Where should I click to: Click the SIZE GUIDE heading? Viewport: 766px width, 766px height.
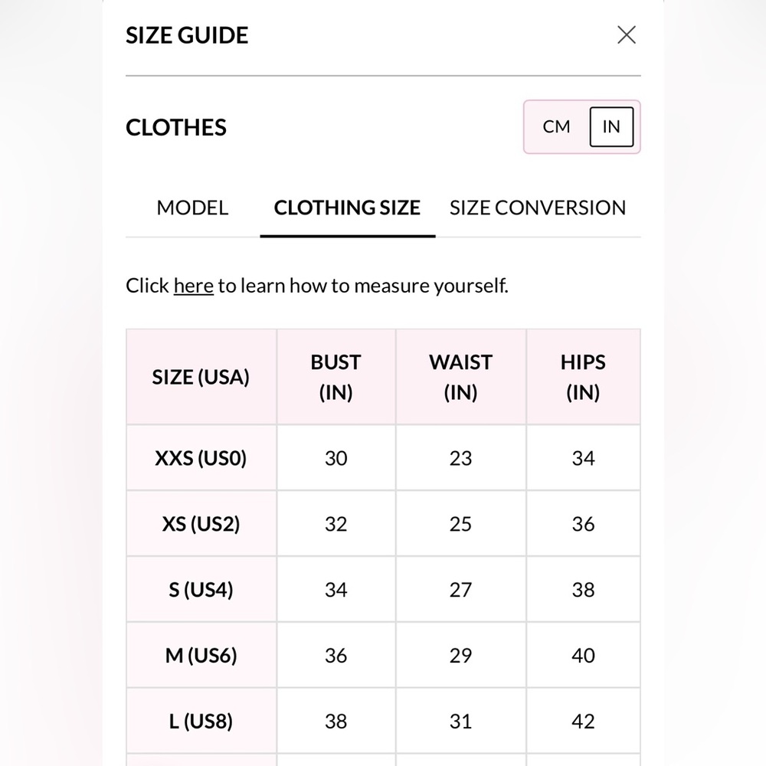[x=187, y=35]
